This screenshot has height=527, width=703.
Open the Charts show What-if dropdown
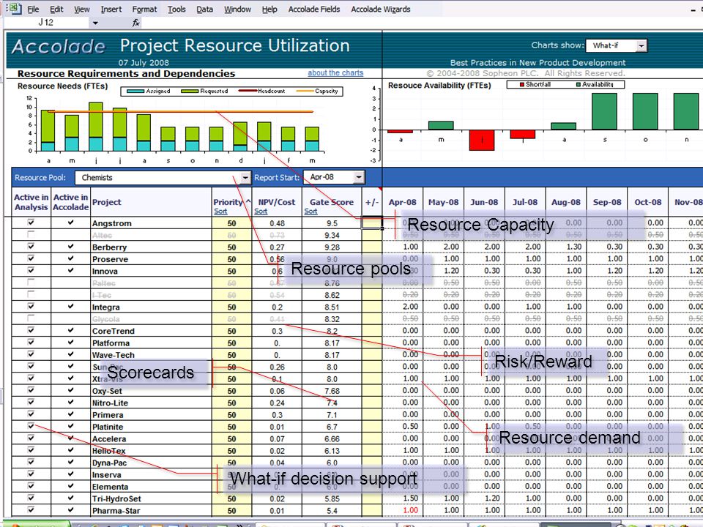[641, 45]
